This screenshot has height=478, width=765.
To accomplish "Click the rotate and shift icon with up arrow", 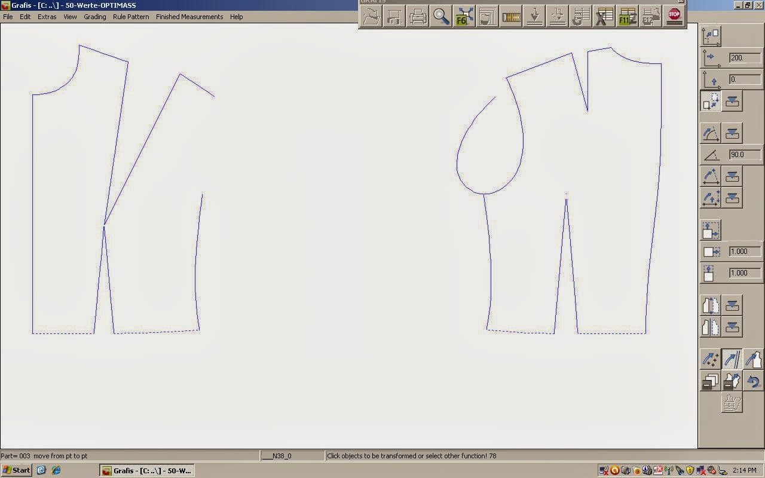I will pyautogui.click(x=711, y=198).
